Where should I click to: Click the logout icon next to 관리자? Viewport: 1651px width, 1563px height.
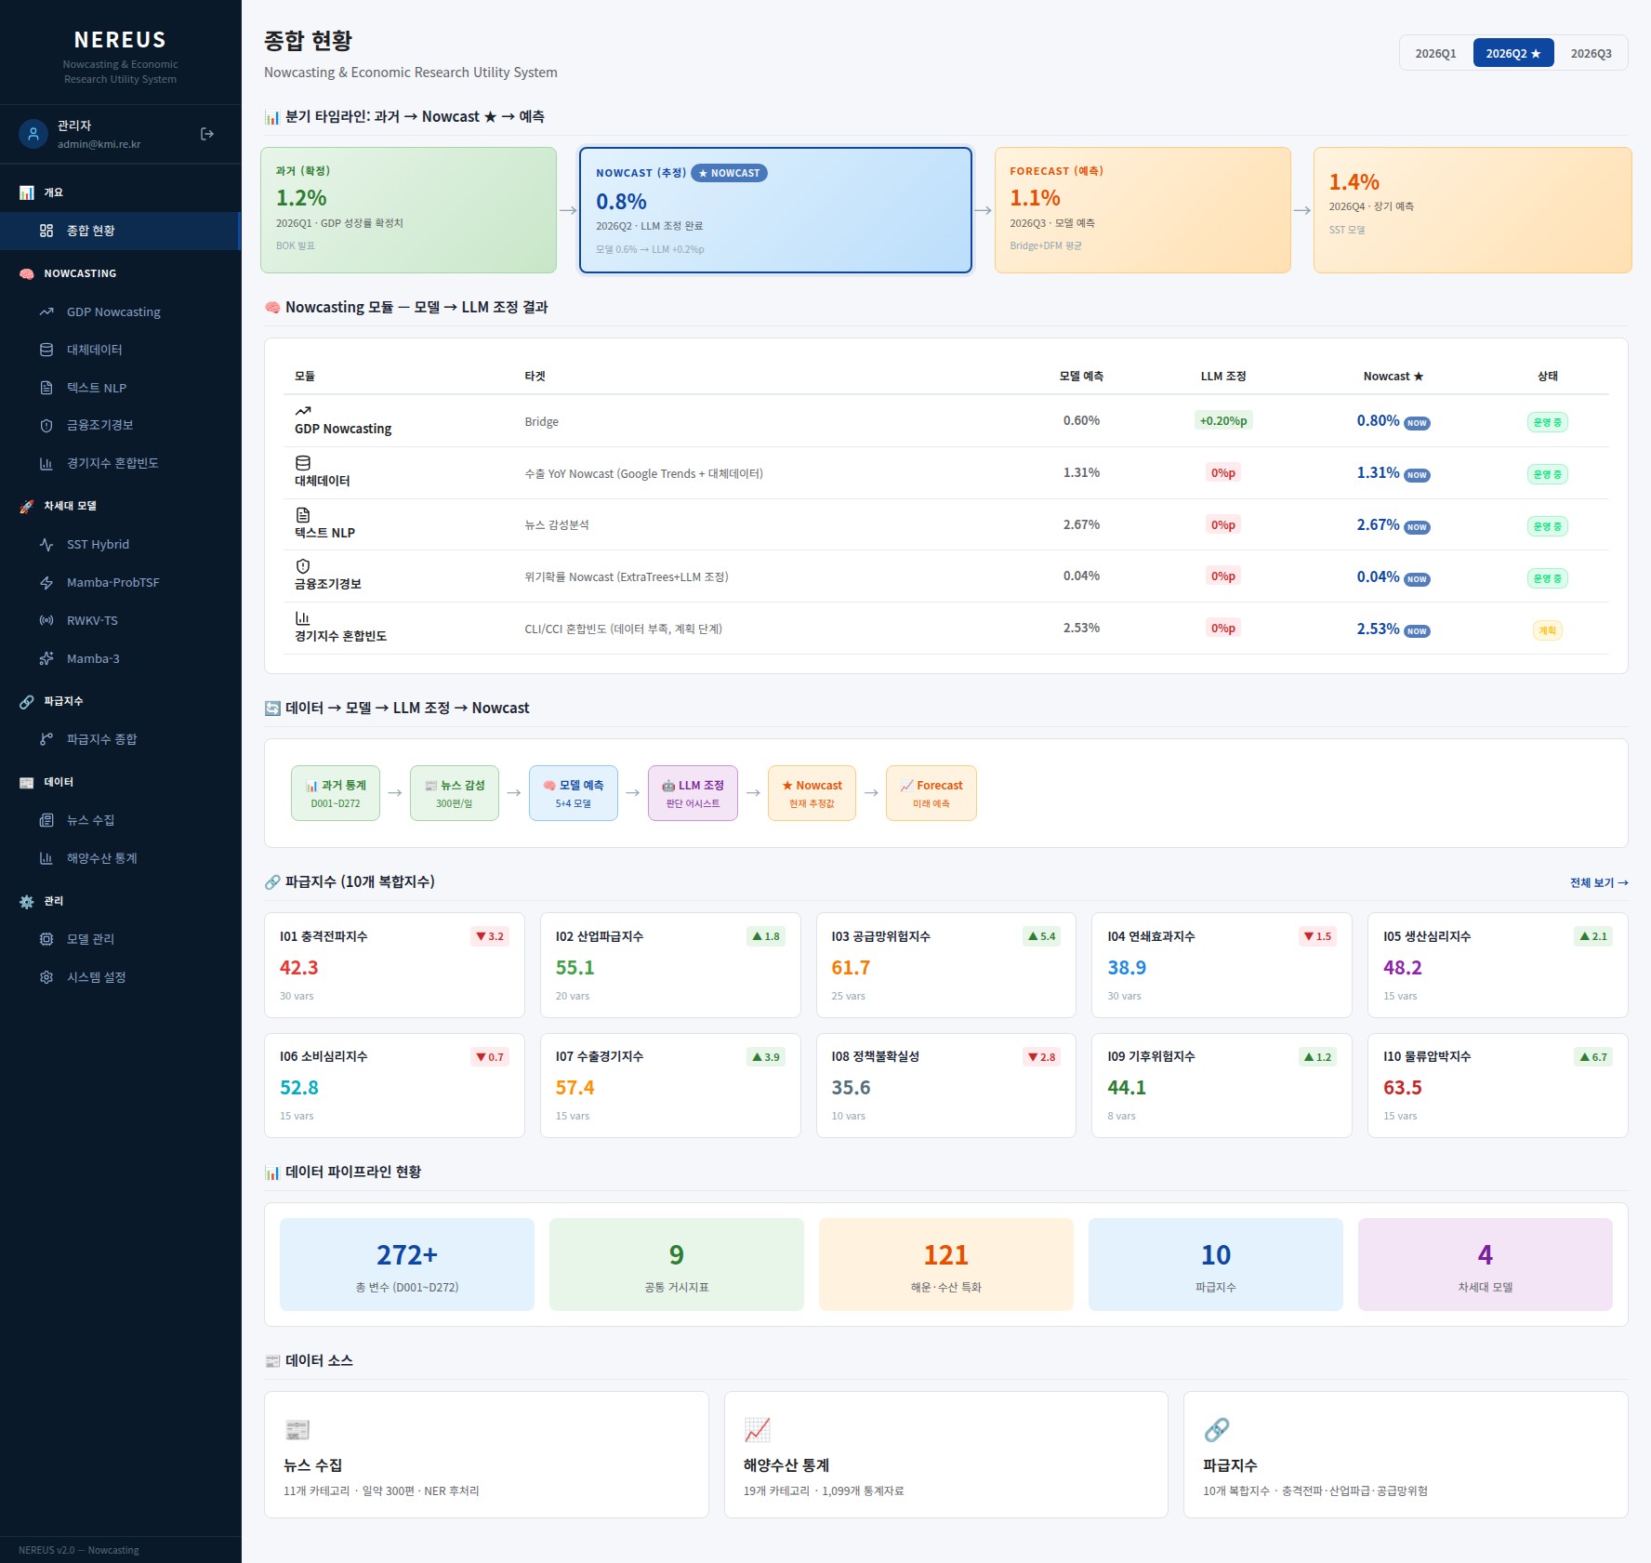[x=207, y=134]
